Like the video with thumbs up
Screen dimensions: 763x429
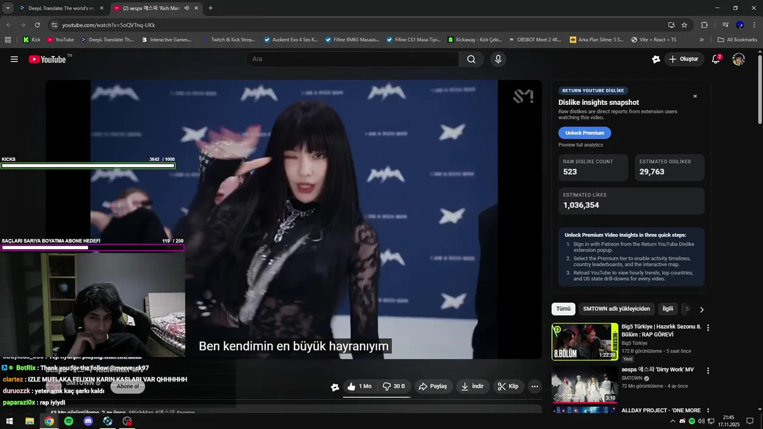(x=359, y=386)
